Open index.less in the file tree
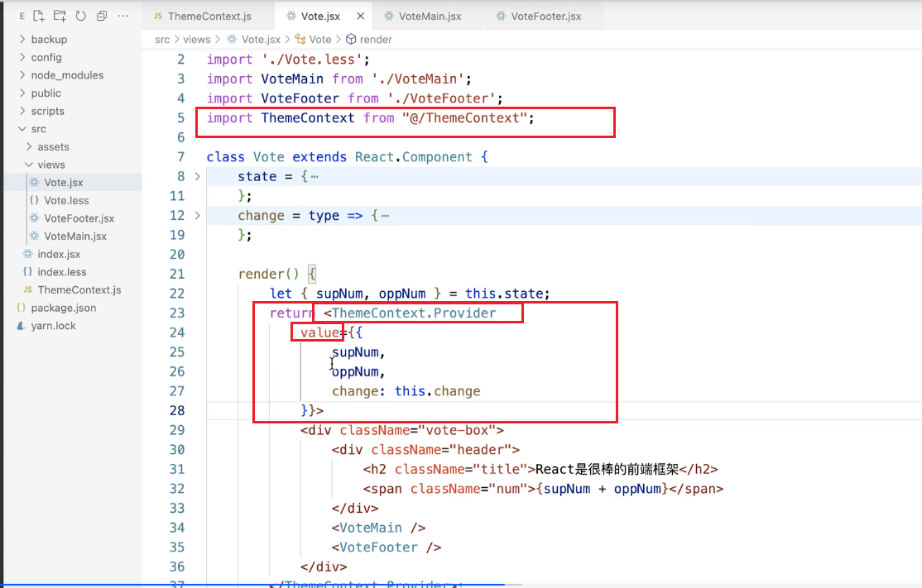The image size is (922, 588). coord(62,272)
